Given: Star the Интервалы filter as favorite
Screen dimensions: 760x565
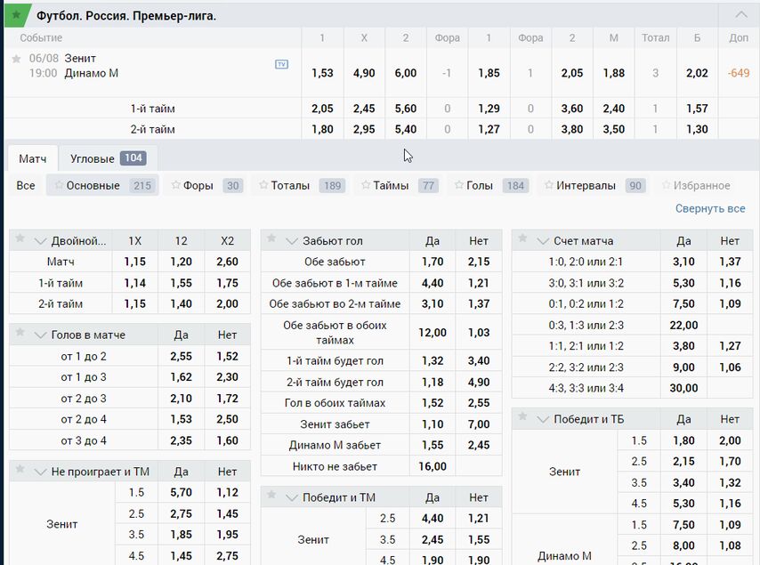Looking at the screenshot, I should coord(549,184).
